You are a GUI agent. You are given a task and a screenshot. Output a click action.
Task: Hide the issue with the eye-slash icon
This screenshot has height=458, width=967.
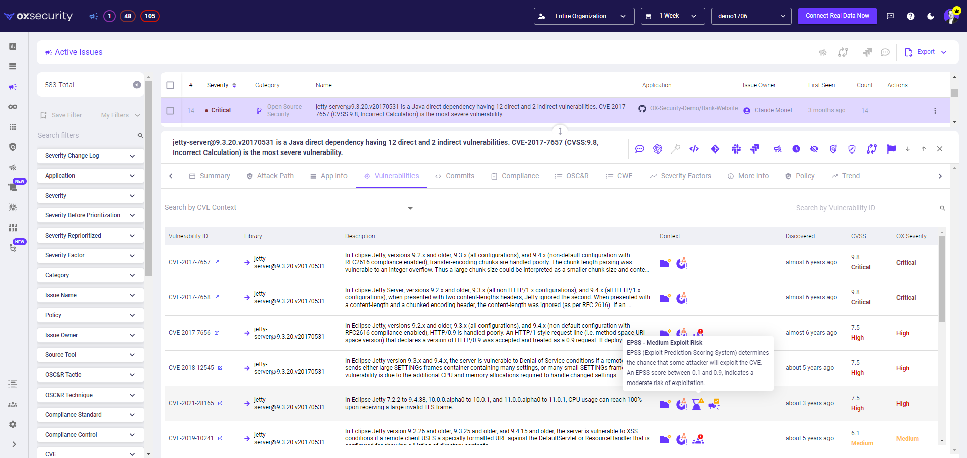(x=814, y=149)
